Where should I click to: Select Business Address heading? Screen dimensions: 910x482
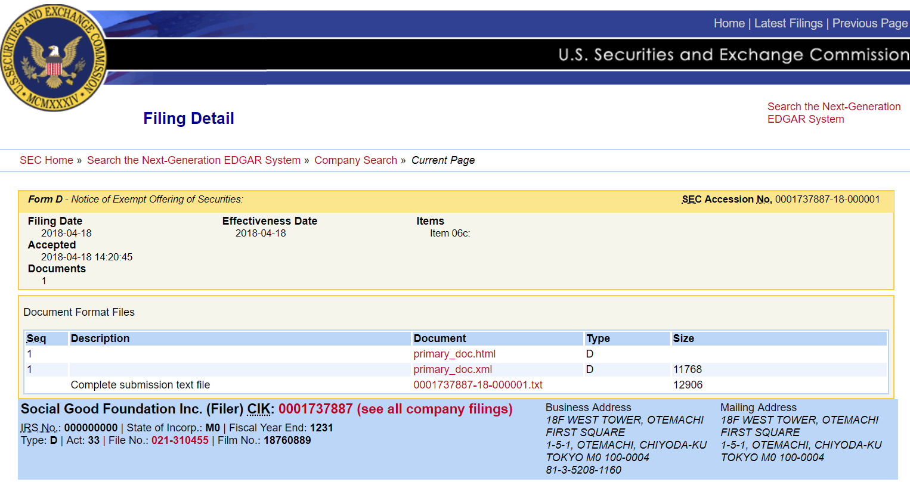click(588, 408)
